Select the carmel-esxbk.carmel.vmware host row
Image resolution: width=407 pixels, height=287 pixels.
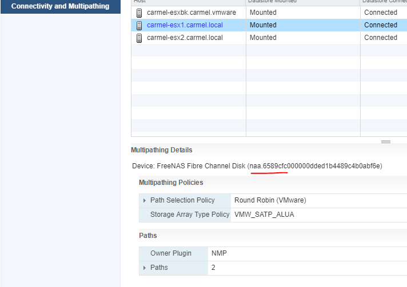pos(269,13)
